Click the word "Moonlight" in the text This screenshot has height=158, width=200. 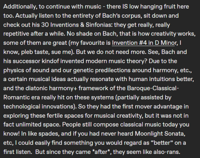(x=149, y=134)
